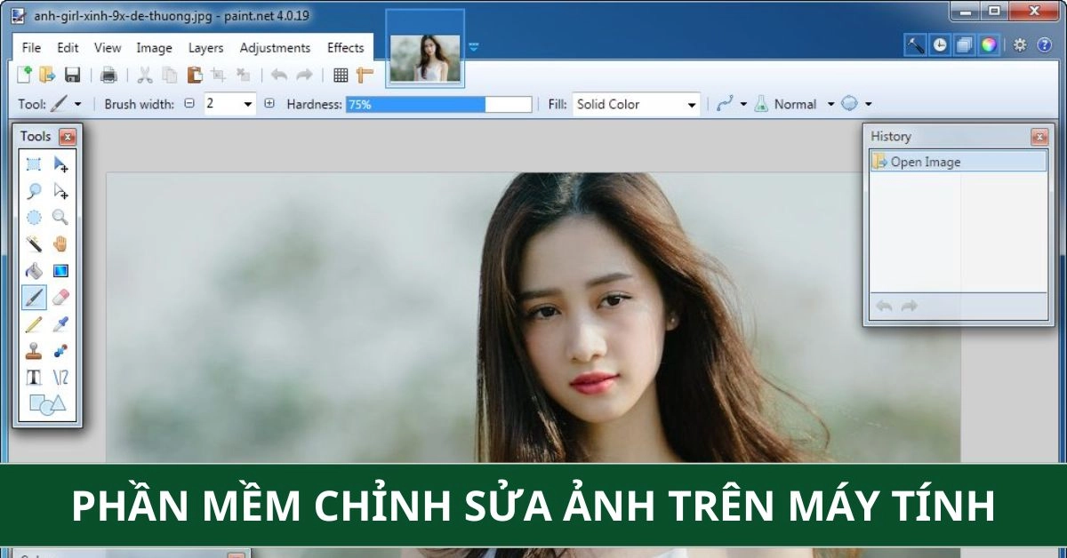Open the Layers menu
The height and width of the screenshot is (558, 1067).
click(x=205, y=48)
